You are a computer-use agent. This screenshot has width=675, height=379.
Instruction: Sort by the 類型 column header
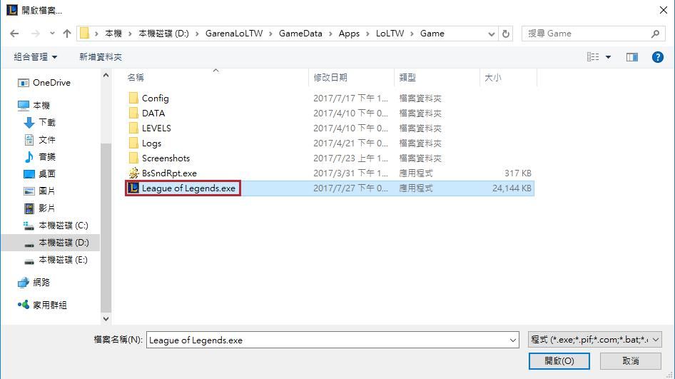pyautogui.click(x=407, y=78)
